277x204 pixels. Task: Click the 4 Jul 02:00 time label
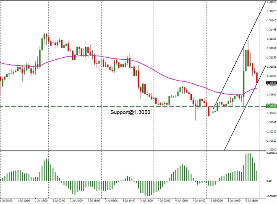[x=164, y=201]
